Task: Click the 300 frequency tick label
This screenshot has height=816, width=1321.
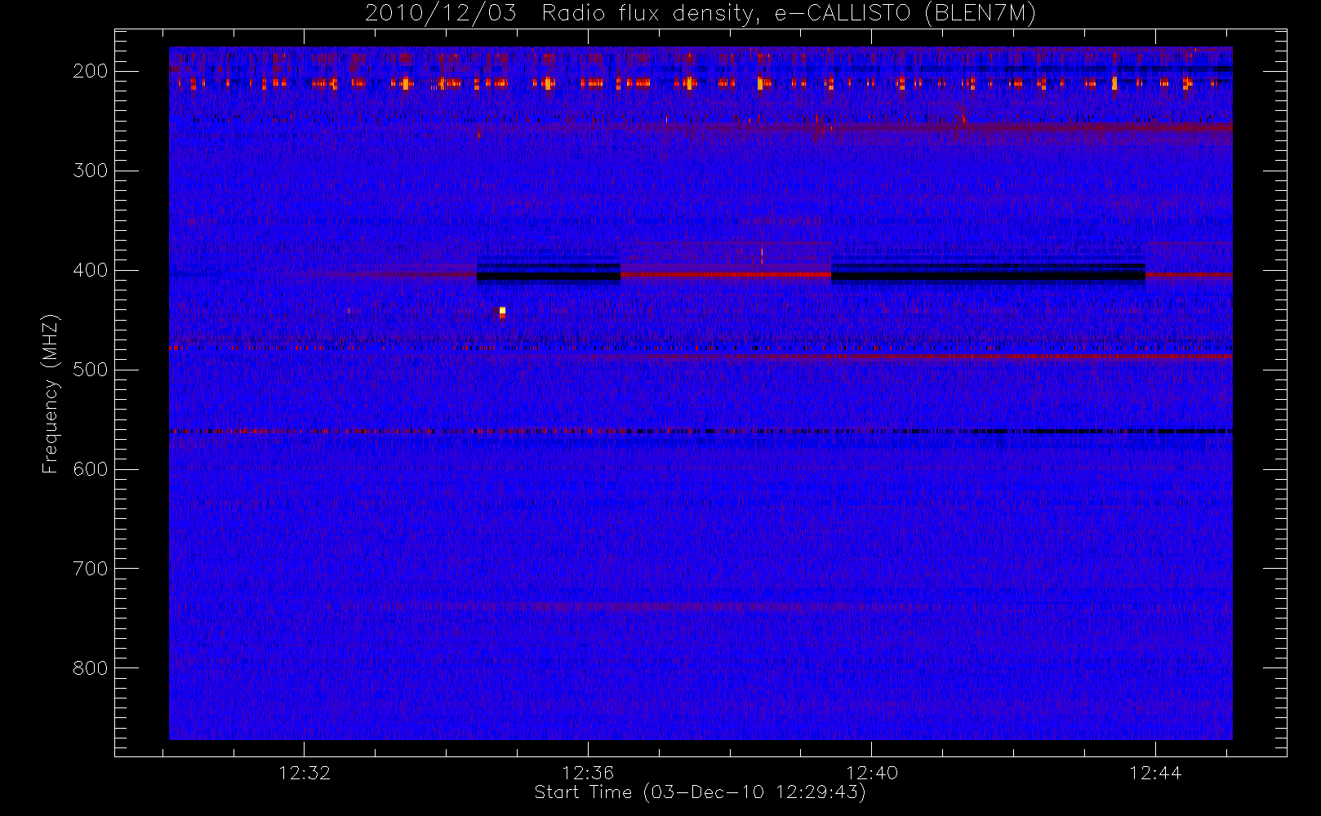Action: (x=90, y=171)
